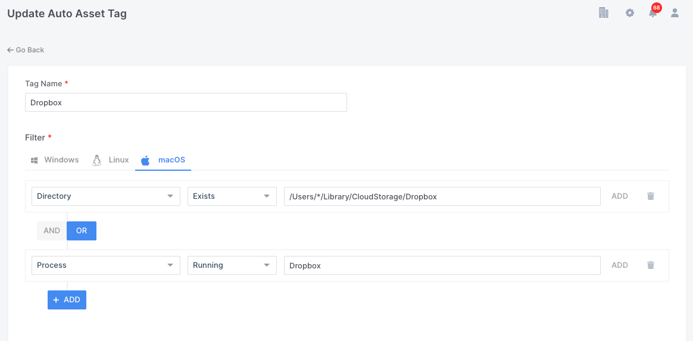Switch to the Windows filter tab

coord(55,160)
